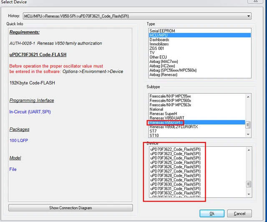Image resolution: width=267 pixels, height=222 pixels.
Task: Click the Model heading
Action: pyautogui.click(x=15, y=158)
